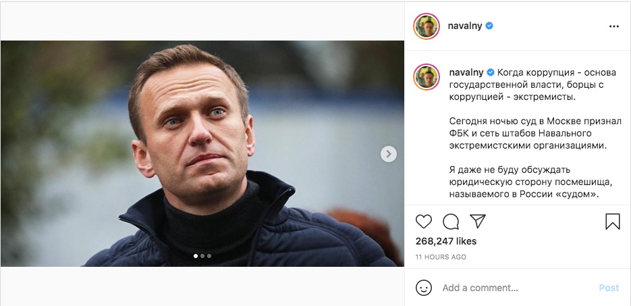Focus the "Add a comment" field
The image size is (631, 306).
pos(513,288)
